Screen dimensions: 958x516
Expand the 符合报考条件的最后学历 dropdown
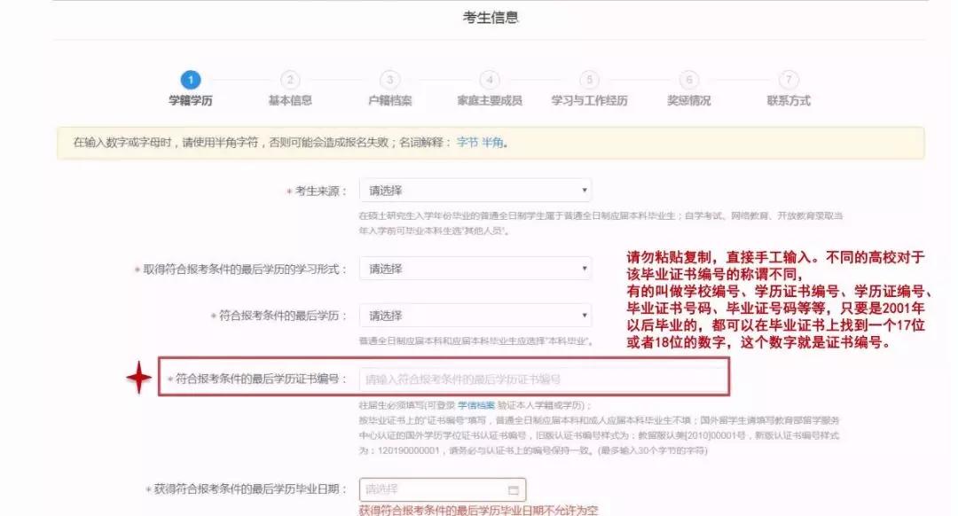(475, 316)
